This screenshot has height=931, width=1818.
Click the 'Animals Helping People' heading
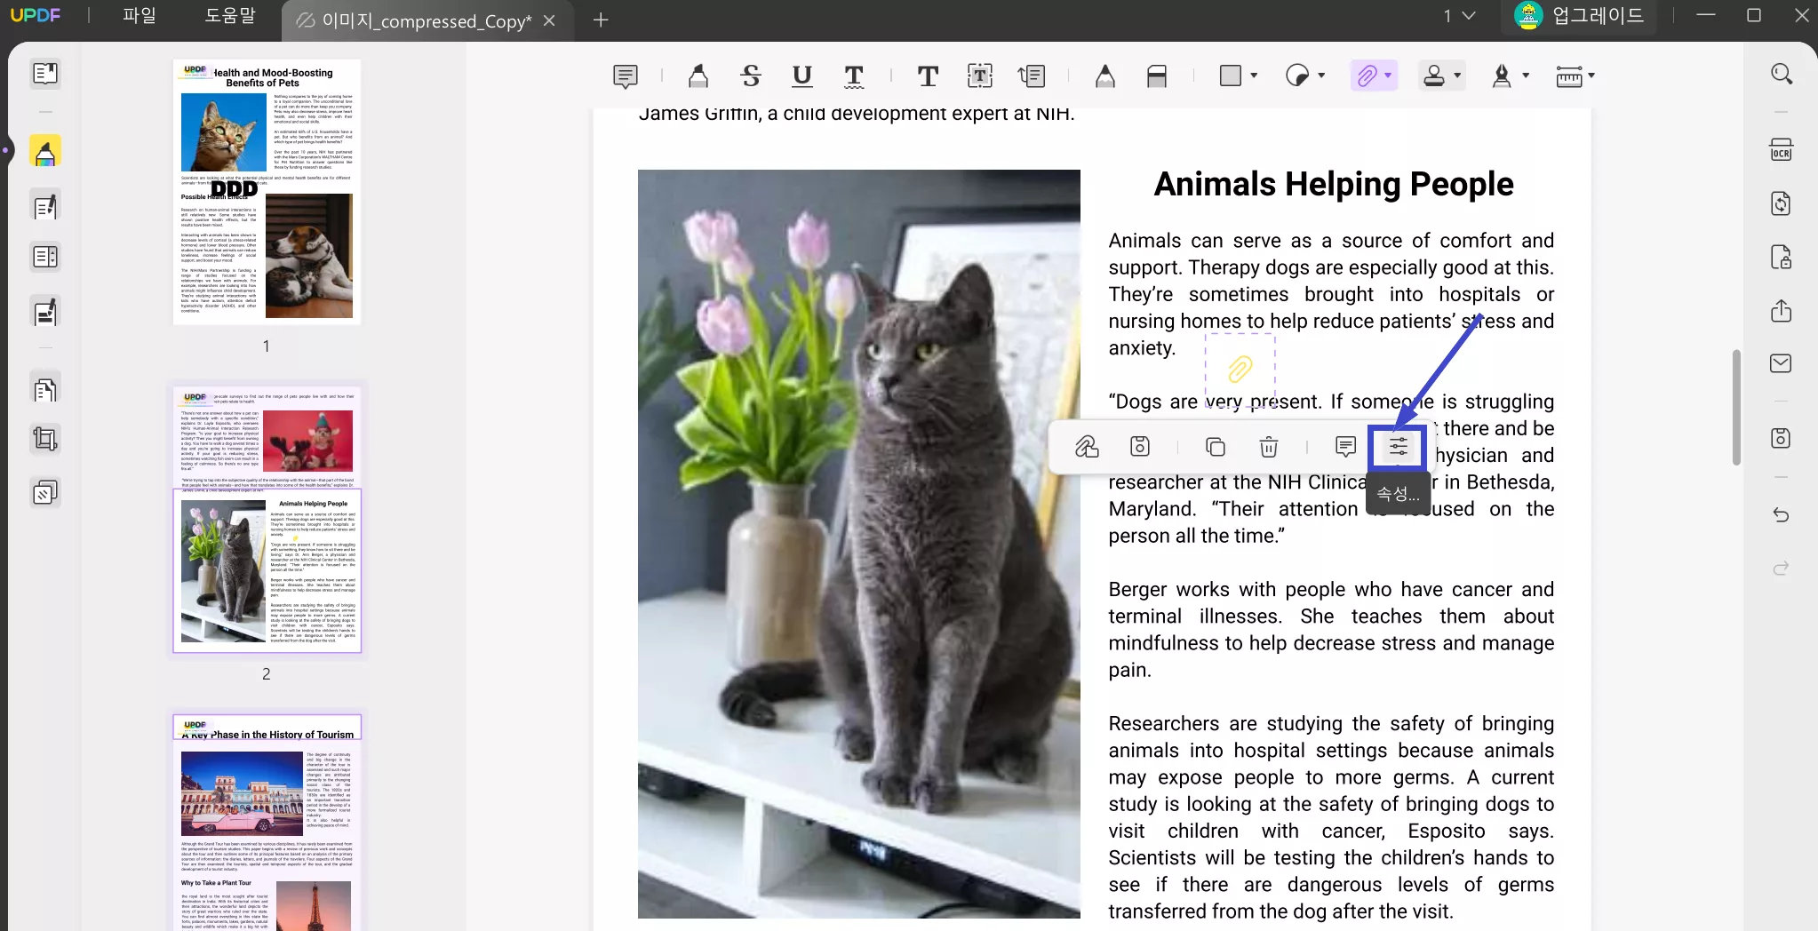coord(1333,184)
